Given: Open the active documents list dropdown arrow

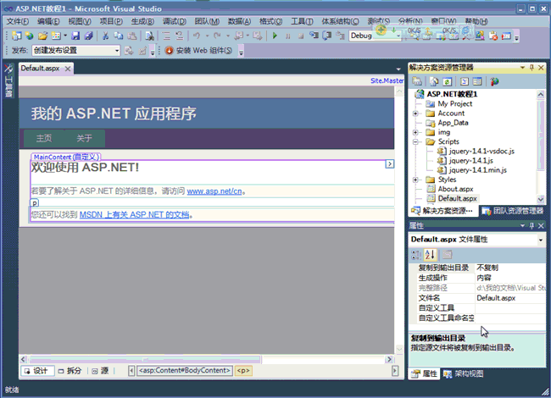Looking at the screenshot, I should (x=398, y=69).
